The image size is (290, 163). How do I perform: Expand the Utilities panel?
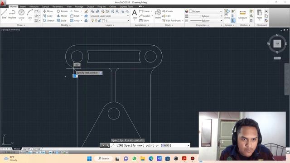click(245, 25)
